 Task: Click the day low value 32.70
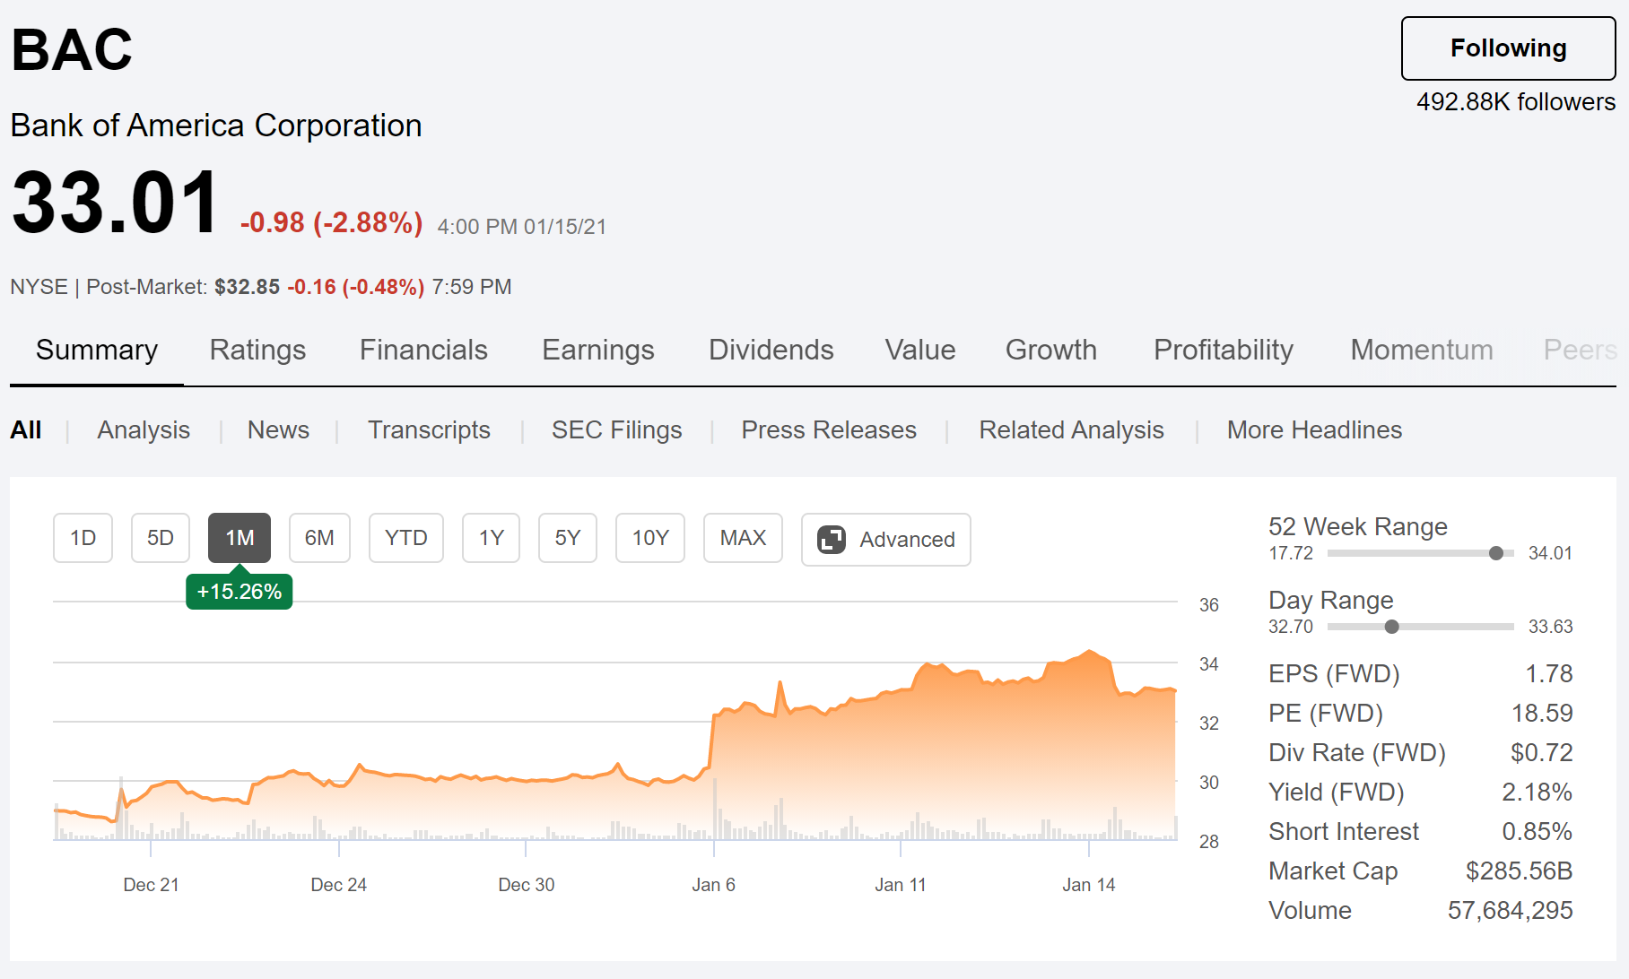(1291, 627)
